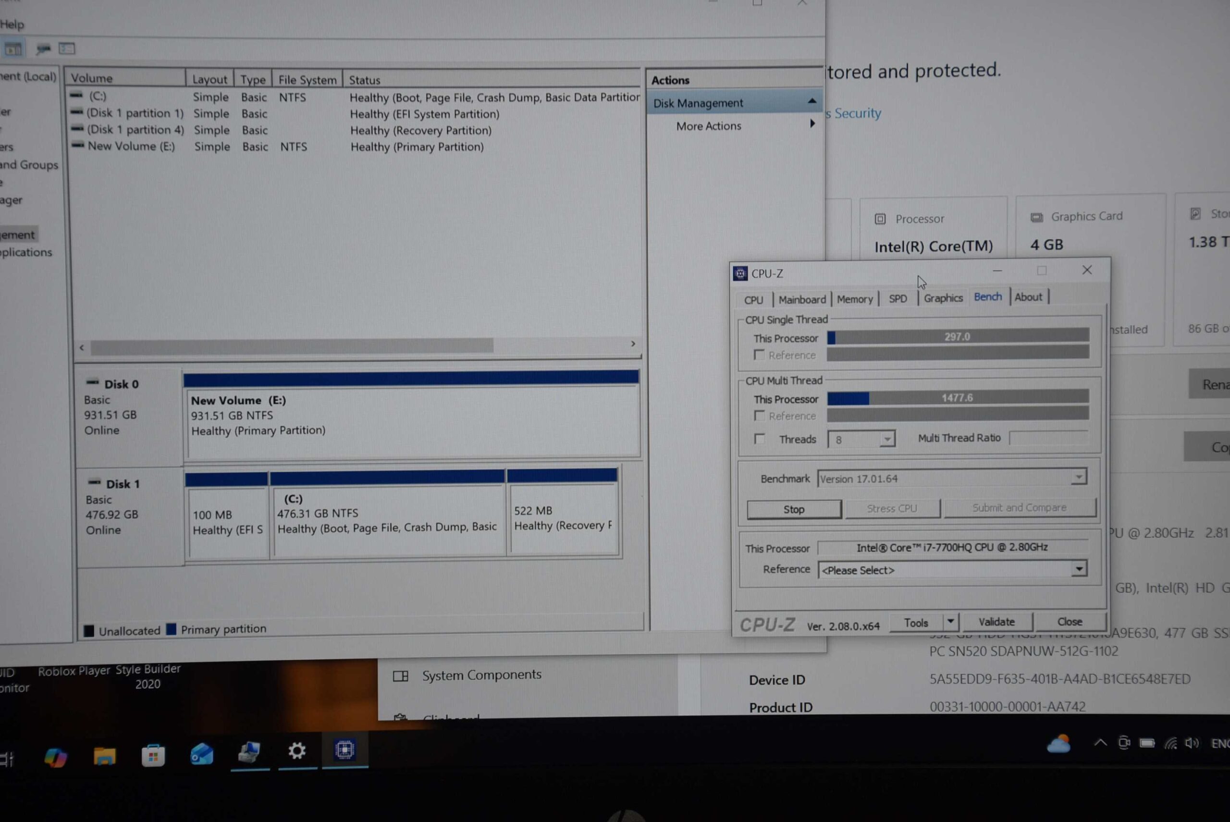Click the Validate button
This screenshot has height=822, width=1230.
coord(996,622)
